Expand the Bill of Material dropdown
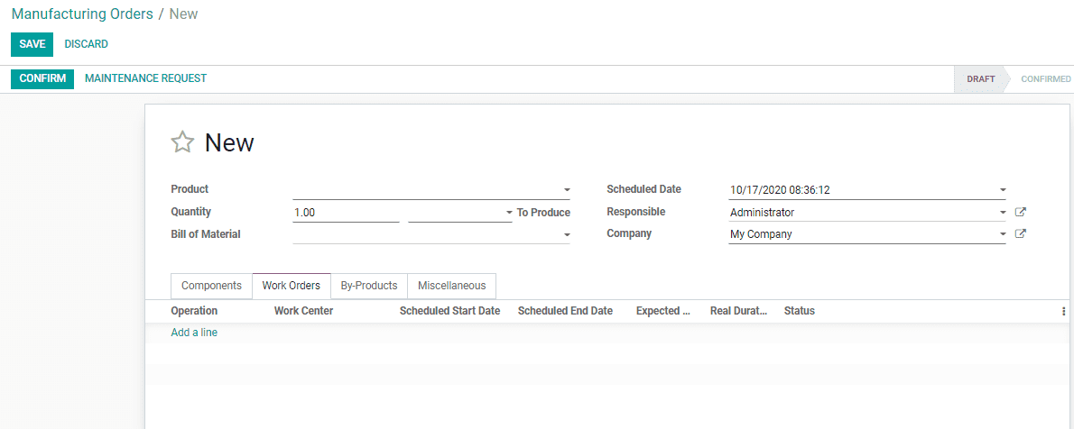The height and width of the screenshot is (429, 1074). [567, 234]
